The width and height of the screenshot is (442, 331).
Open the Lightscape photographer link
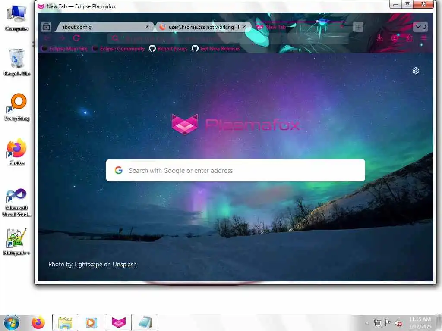tap(88, 264)
